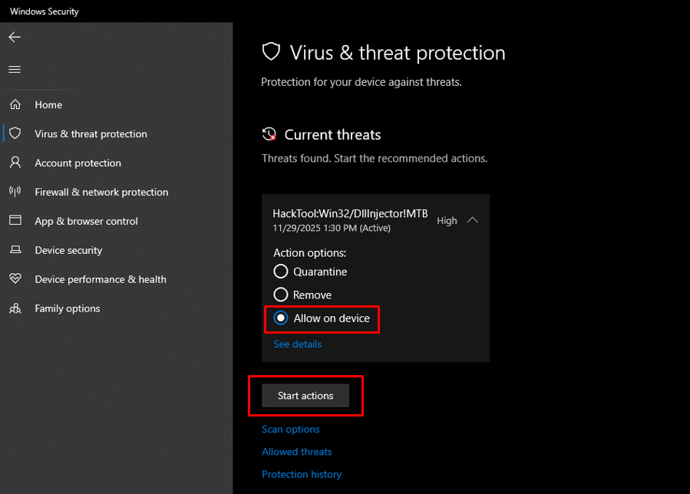Click Threats found recommended actions message
The height and width of the screenshot is (494, 690).
pos(375,158)
